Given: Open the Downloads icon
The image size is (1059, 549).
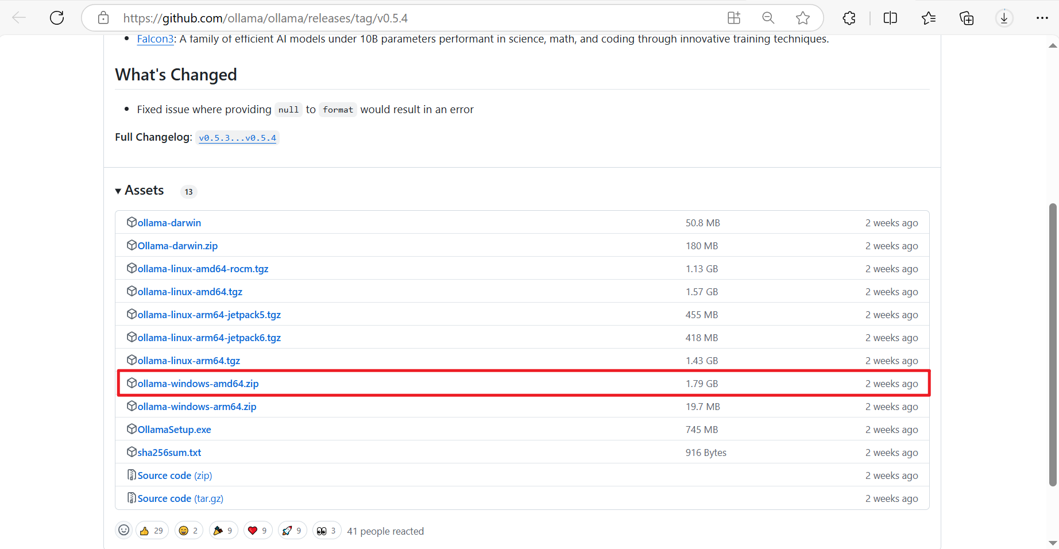Looking at the screenshot, I should pos(1004,18).
